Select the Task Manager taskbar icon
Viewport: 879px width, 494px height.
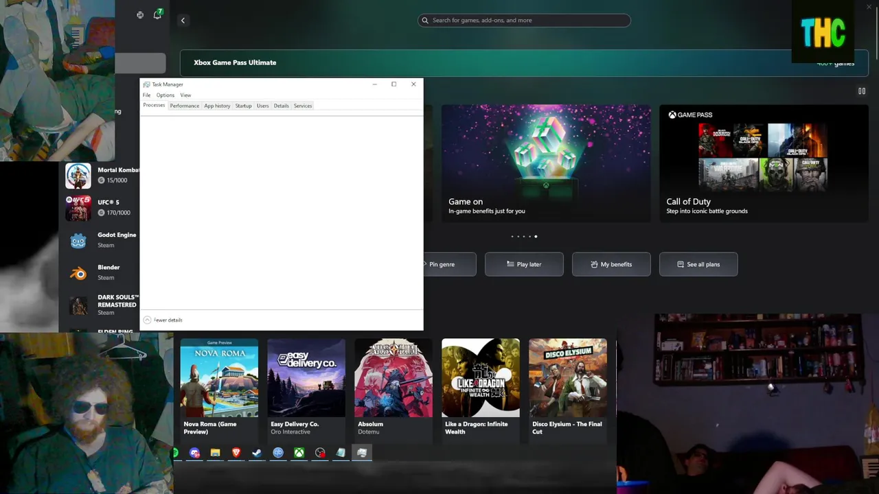click(x=362, y=453)
